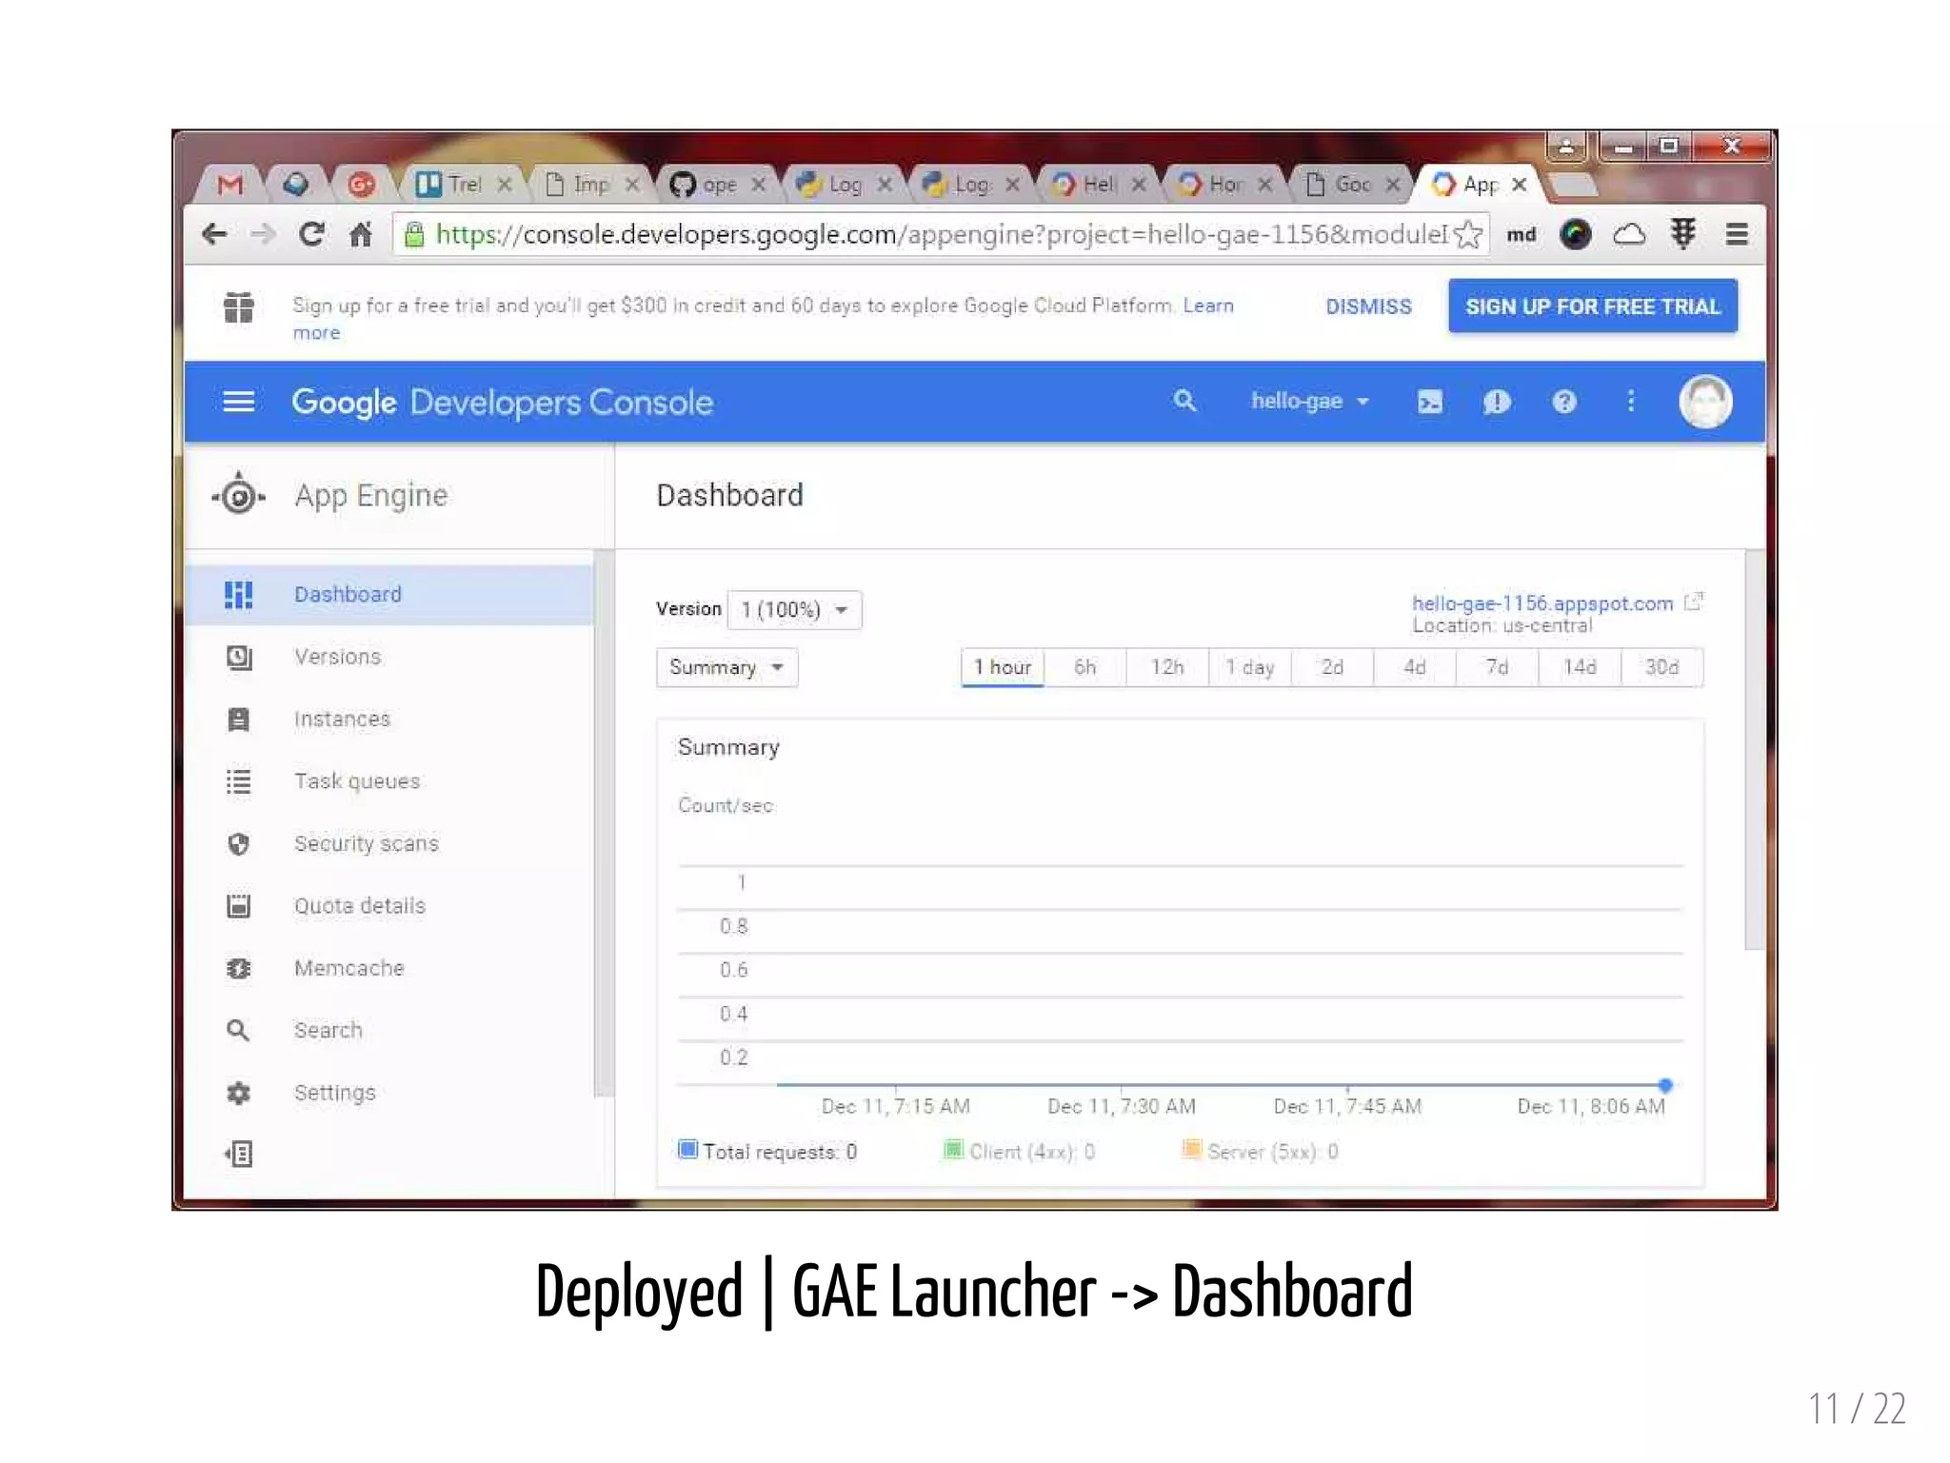The image size is (1950, 1463).
Task: Click the tree-shaped extension icon
Action: 1683,234
